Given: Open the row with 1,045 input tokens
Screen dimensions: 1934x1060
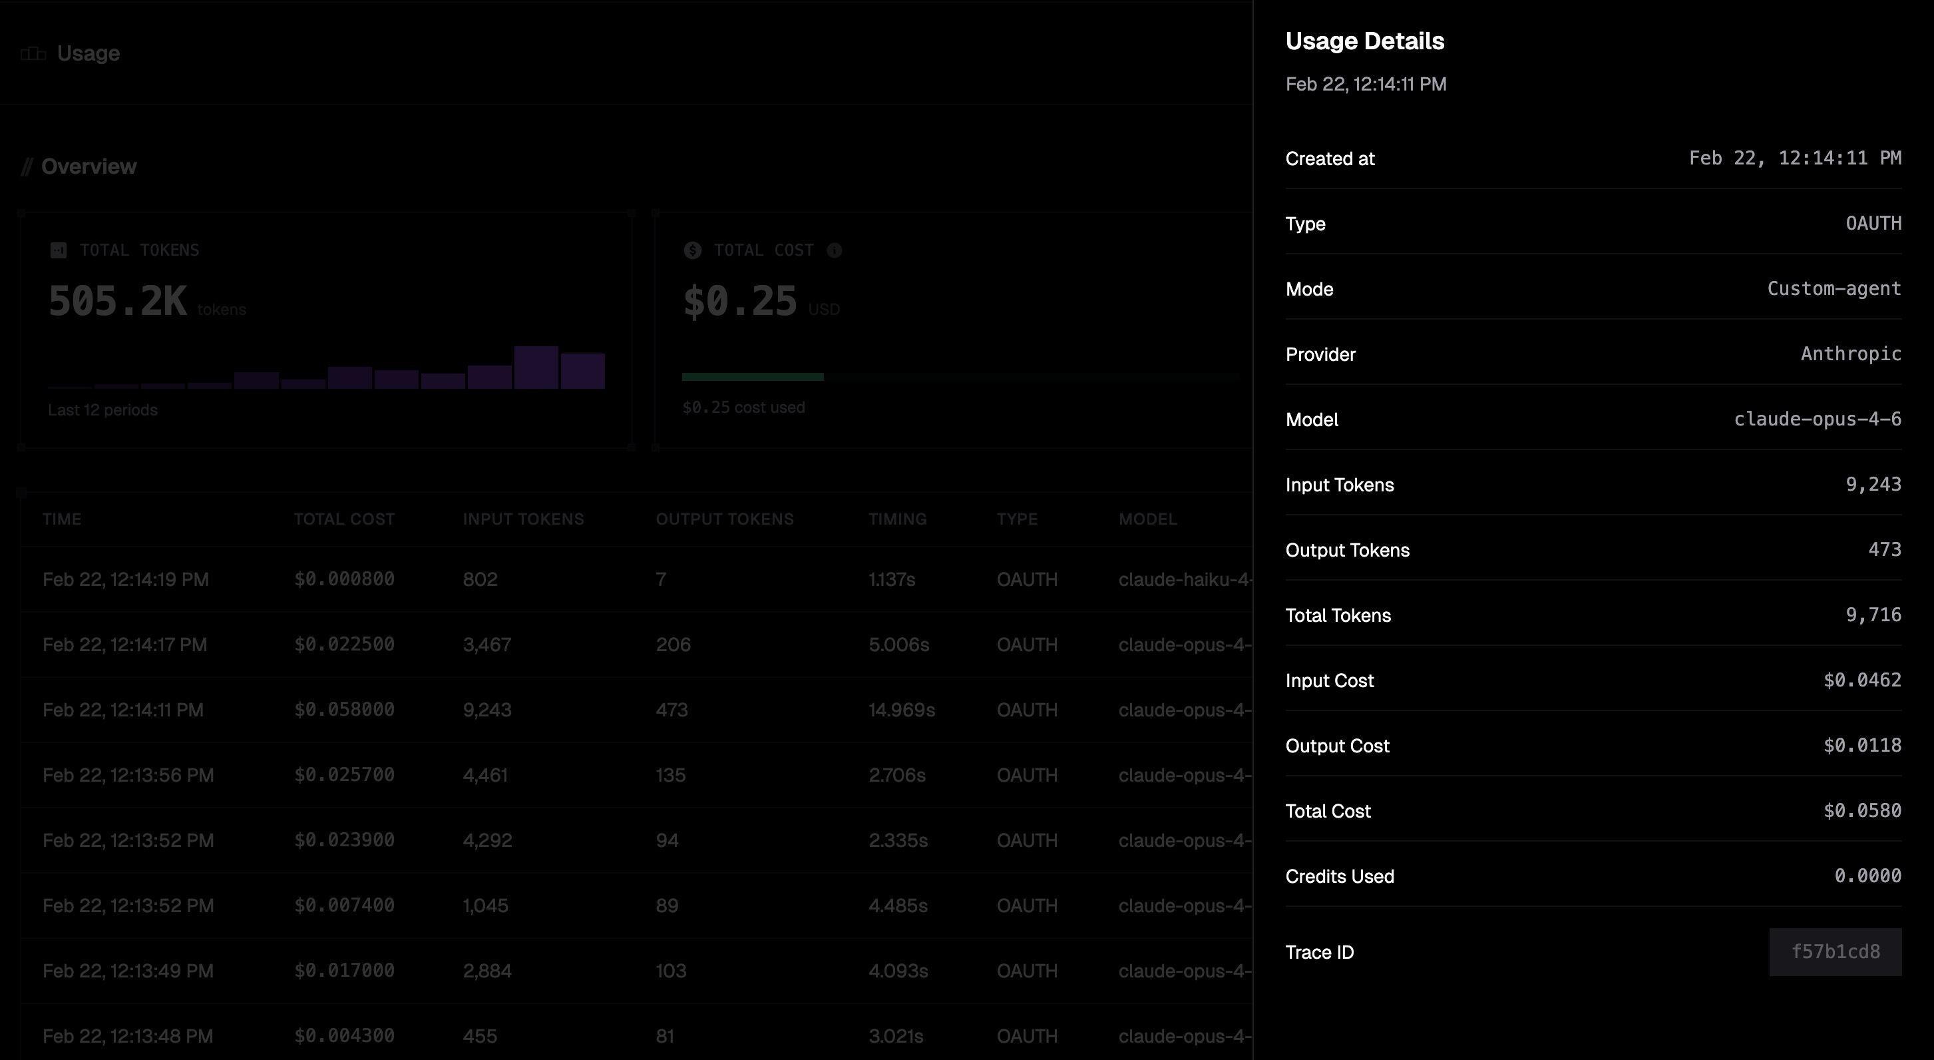Looking at the screenshot, I should tap(485, 906).
